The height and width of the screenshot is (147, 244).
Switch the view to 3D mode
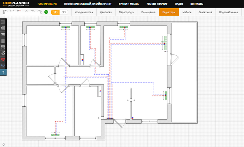click(x=63, y=12)
